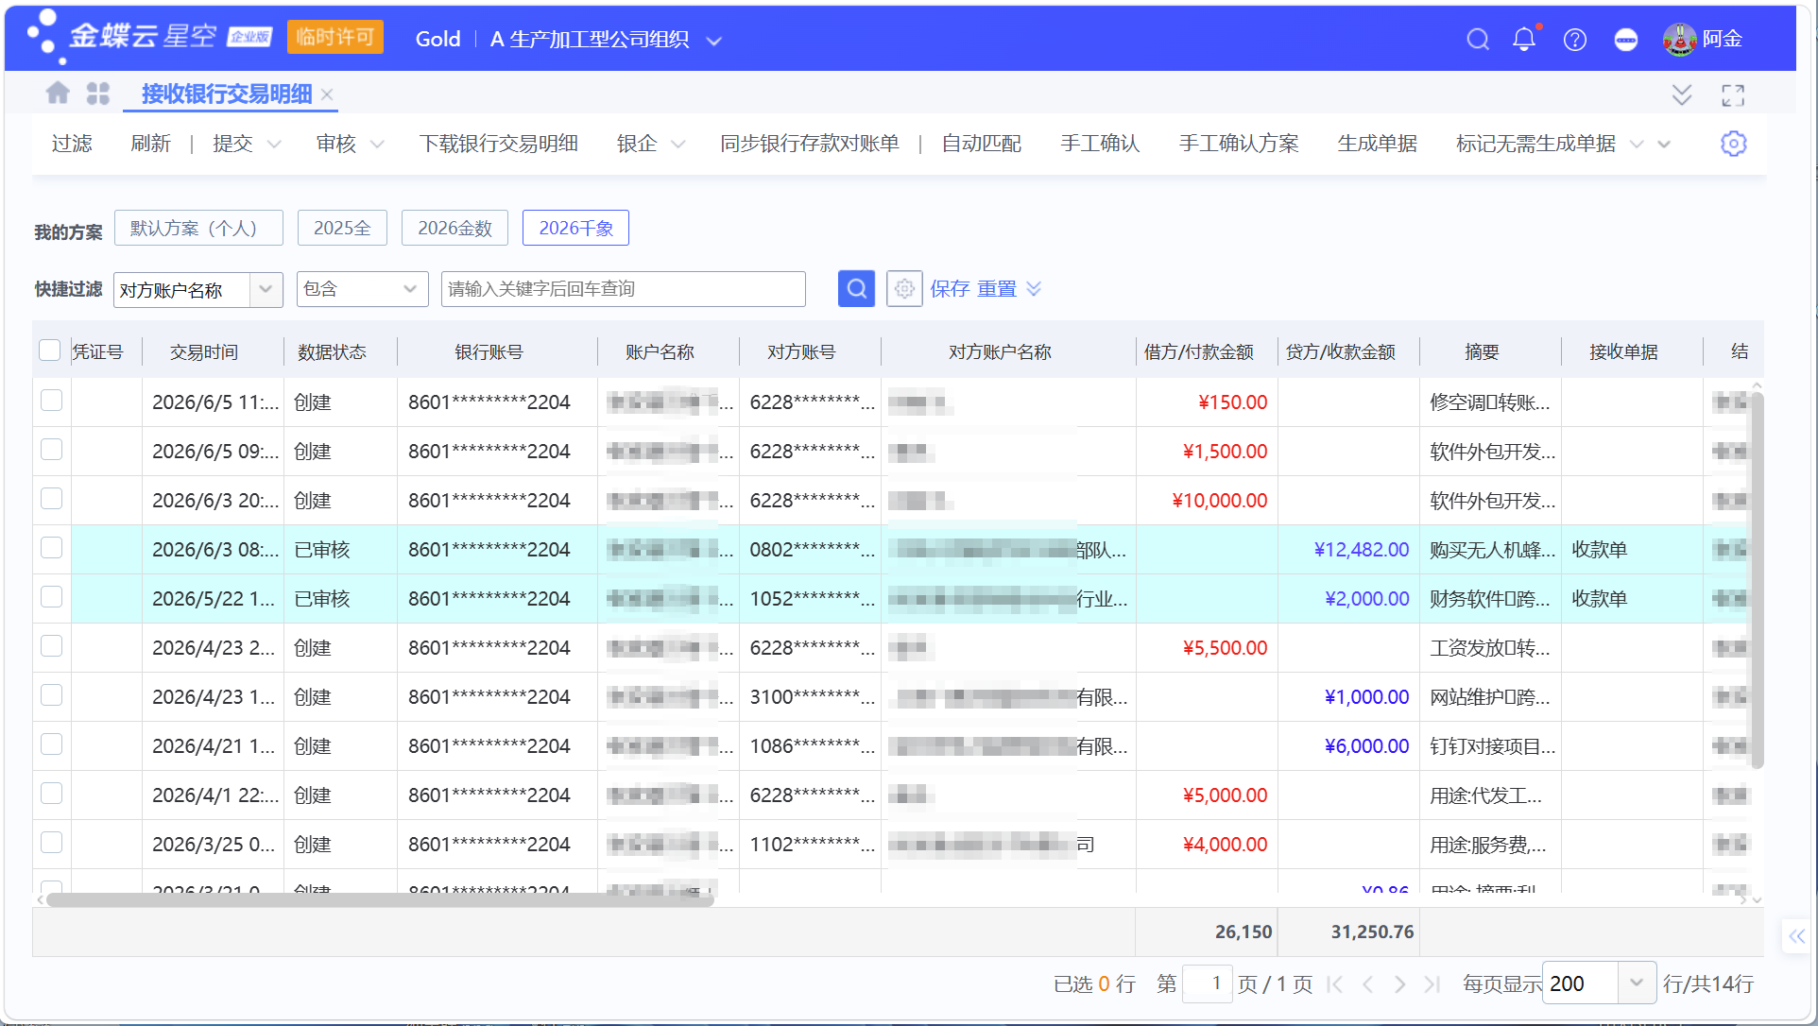Open the help question mark icon
The width and height of the screenshot is (1818, 1026).
pyautogui.click(x=1575, y=39)
